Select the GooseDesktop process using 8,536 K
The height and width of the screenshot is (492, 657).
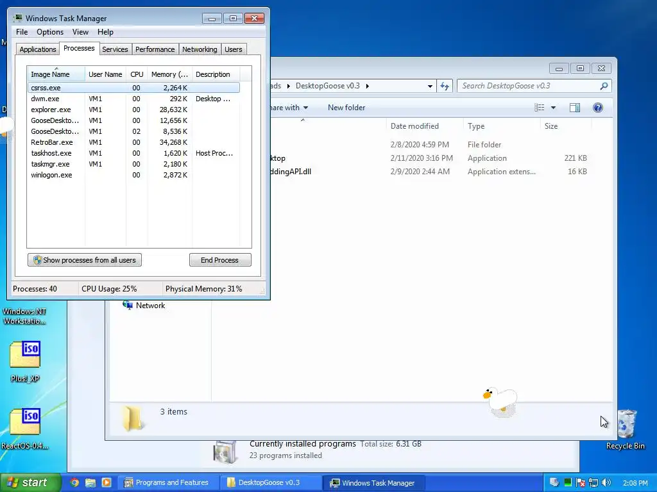pyautogui.click(x=133, y=131)
